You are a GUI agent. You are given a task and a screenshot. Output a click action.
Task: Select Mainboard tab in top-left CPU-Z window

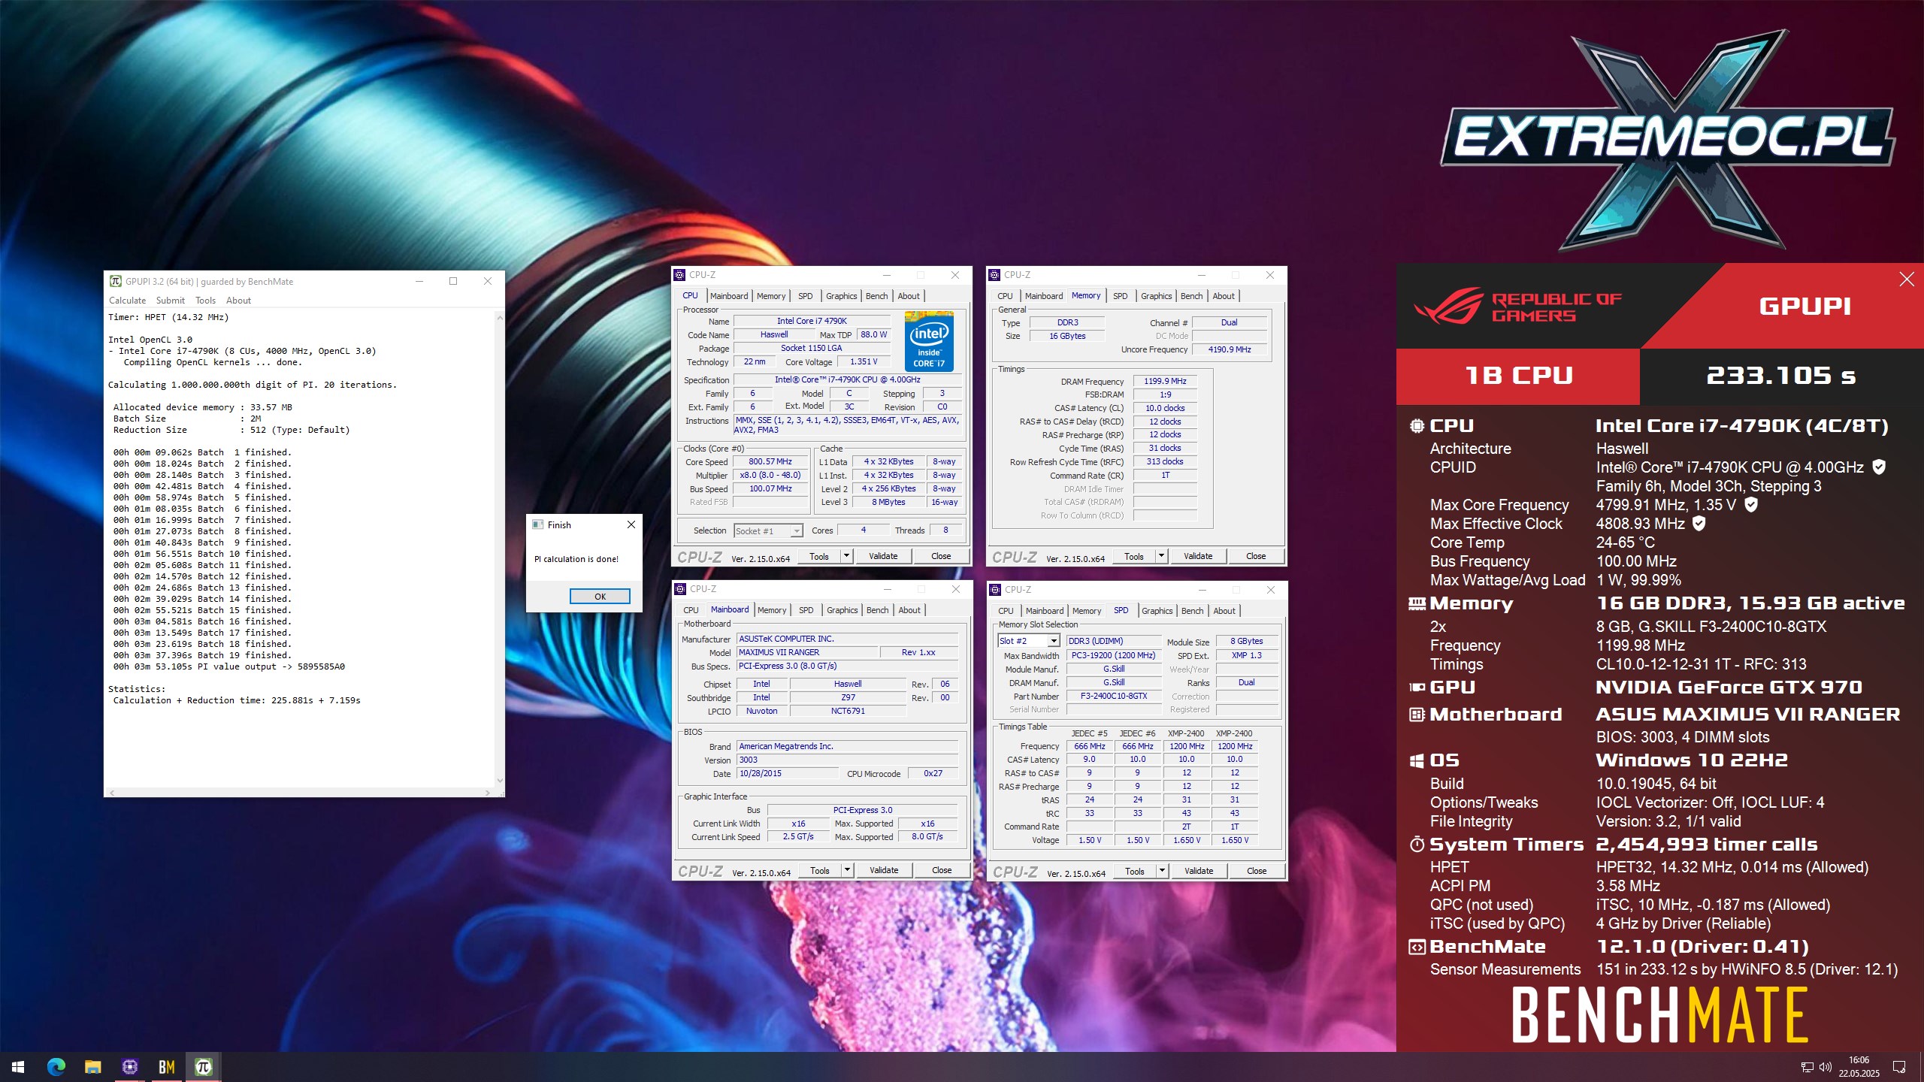pos(729,296)
